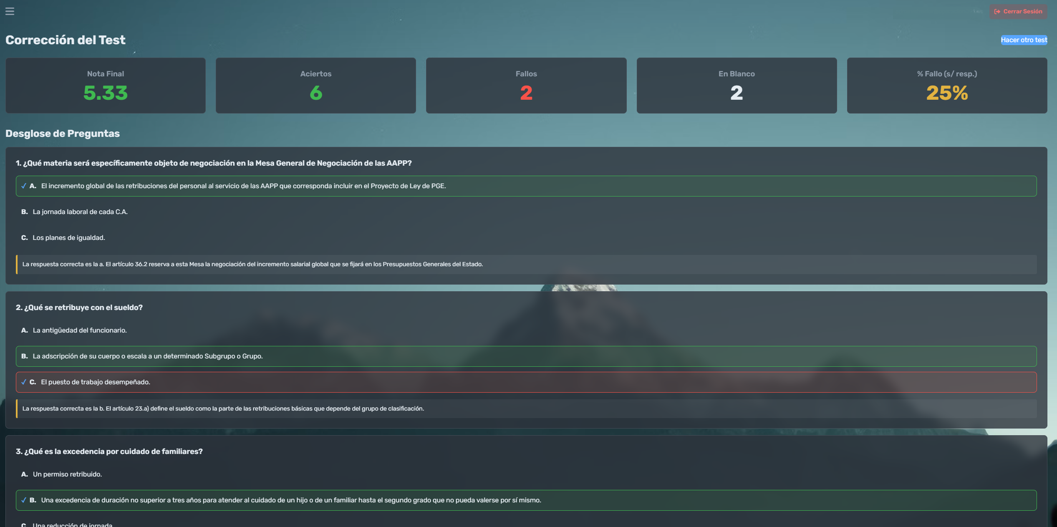The width and height of the screenshot is (1057, 527).
Task: Click the Hacer otro test link
Action: (x=1024, y=40)
